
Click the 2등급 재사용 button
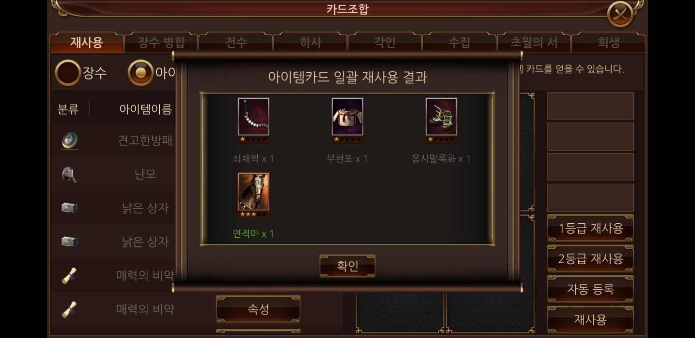tap(590, 259)
